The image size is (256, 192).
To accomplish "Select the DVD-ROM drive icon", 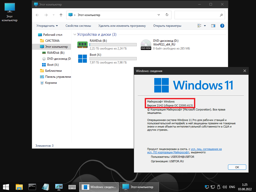I will pos(146,44).
